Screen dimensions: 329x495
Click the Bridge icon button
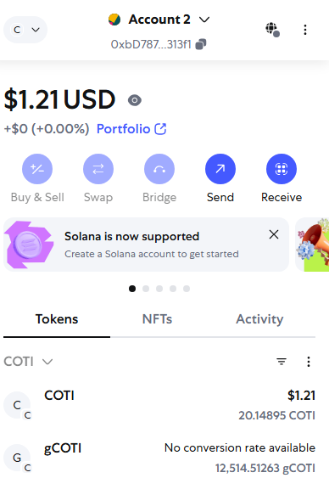[159, 169]
